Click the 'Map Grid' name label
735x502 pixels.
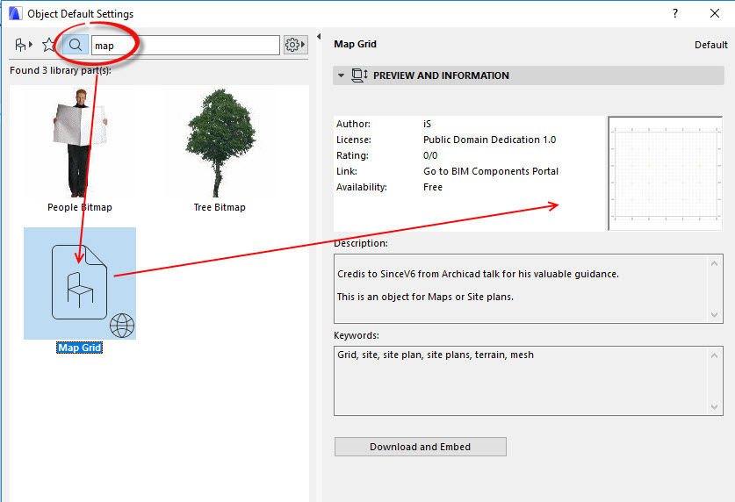click(x=79, y=348)
